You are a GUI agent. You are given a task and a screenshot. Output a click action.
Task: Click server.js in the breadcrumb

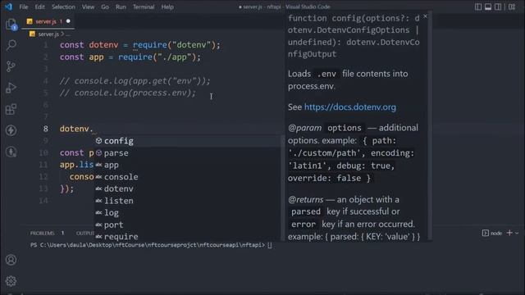(48, 34)
